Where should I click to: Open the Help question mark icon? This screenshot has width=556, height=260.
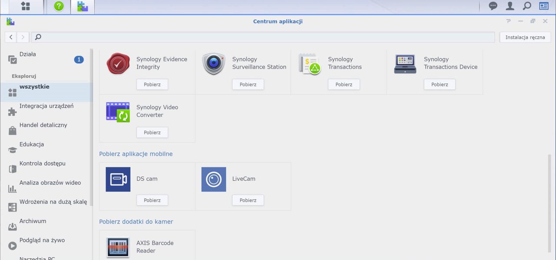59,6
